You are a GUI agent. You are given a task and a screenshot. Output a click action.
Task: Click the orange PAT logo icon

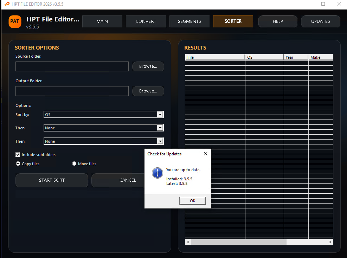click(x=15, y=21)
